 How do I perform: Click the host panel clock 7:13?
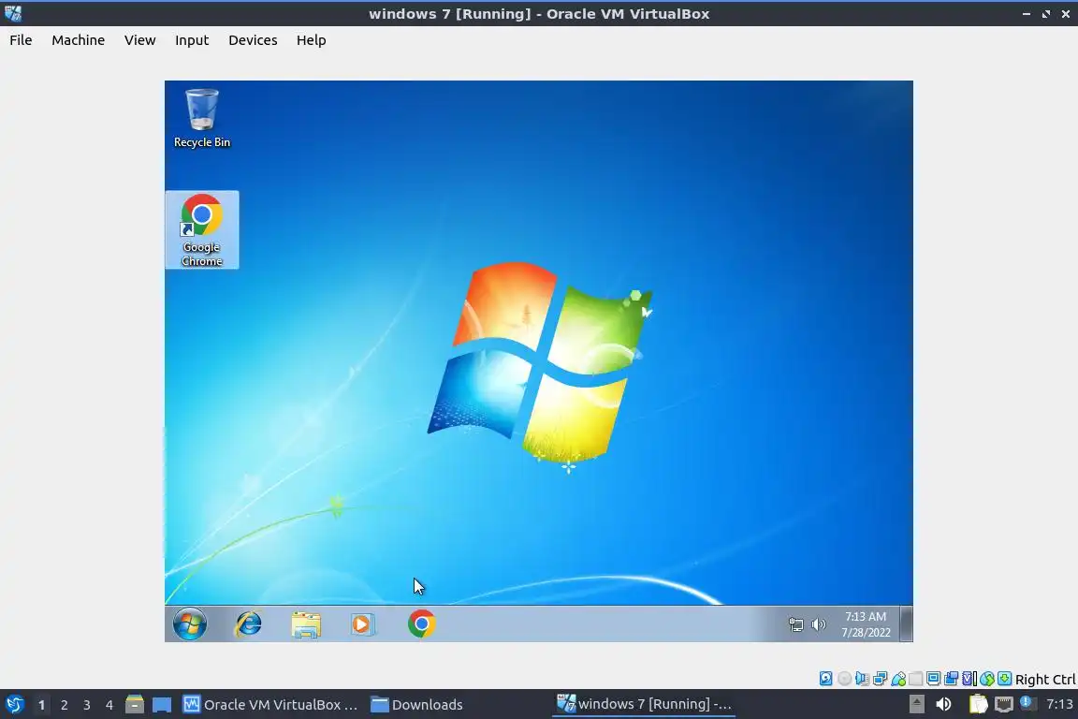(1059, 704)
